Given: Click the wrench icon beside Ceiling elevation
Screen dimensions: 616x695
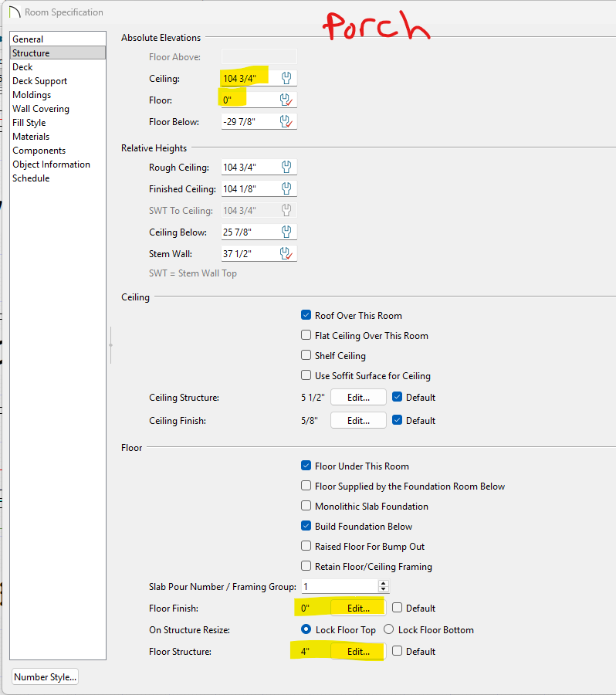Looking at the screenshot, I should point(286,78).
